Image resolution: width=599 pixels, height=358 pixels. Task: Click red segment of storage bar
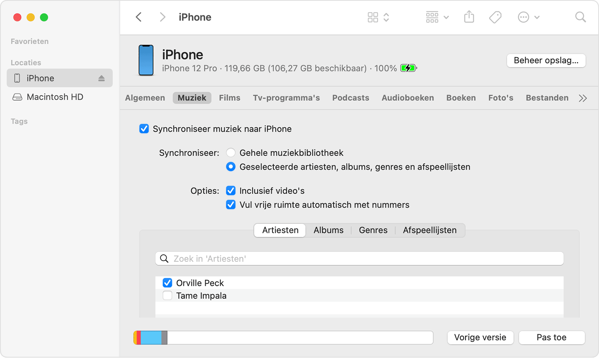[x=139, y=338]
